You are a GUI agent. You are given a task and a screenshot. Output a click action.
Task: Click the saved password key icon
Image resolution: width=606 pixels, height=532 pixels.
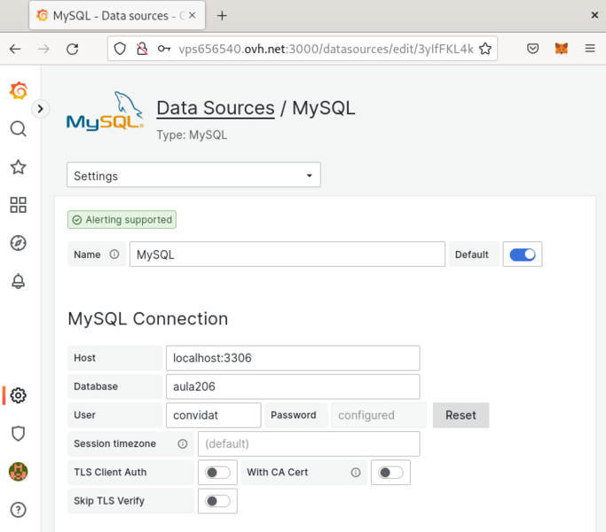(164, 49)
